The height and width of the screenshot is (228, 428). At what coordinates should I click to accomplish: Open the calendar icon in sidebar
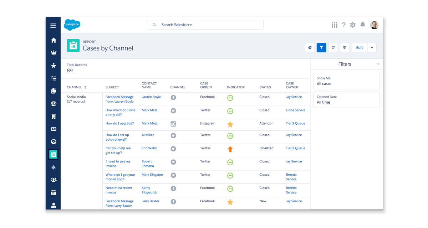(53, 193)
